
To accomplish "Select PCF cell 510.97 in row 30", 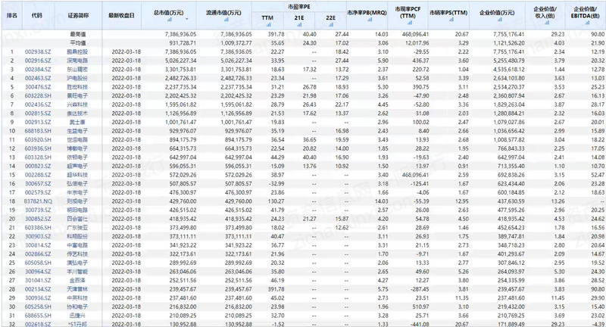I will pos(420,307).
